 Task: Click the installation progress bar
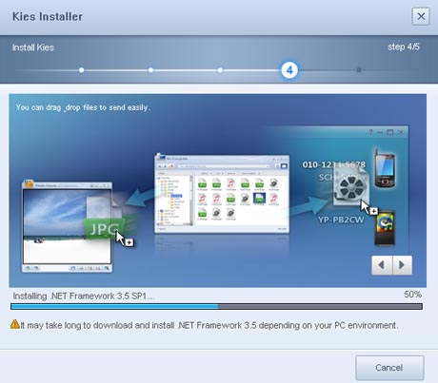pos(216,306)
